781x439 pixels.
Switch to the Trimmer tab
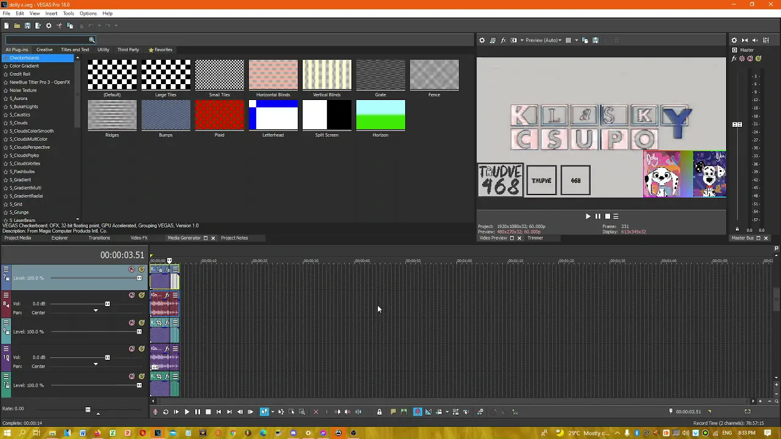[535, 238]
